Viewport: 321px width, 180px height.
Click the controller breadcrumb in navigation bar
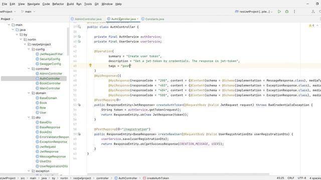tap(102, 178)
